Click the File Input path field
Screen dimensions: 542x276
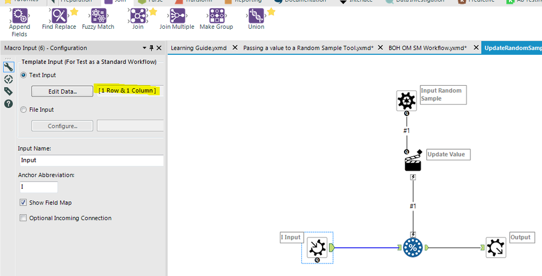pyautogui.click(x=130, y=126)
